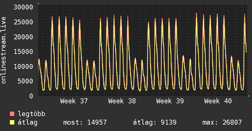Click the onlinestream.live vertical axis title
Image resolution: width=252 pixels, height=131 pixels.
click(x=3, y=50)
